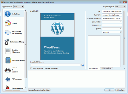Open the Metadaten section info icon

tap(8, 14)
